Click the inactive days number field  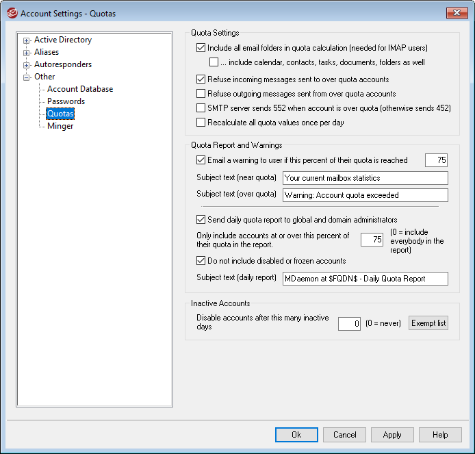pyautogui.click(x=349, y=323)
